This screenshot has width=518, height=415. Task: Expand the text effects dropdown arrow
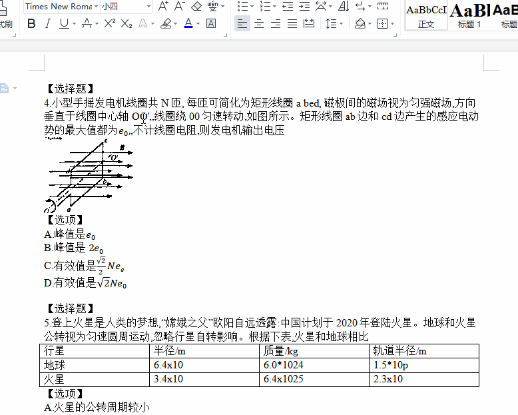[x=152, y=24]
